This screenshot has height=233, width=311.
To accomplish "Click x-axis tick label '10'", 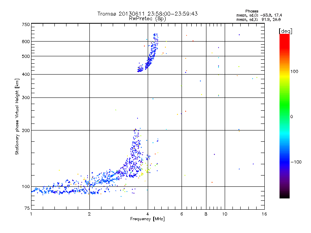I will coord(225,214).
